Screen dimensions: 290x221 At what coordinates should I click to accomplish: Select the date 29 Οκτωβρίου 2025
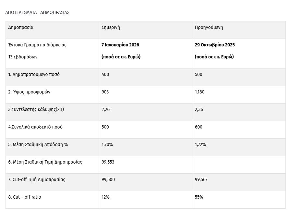pos(215,45)
